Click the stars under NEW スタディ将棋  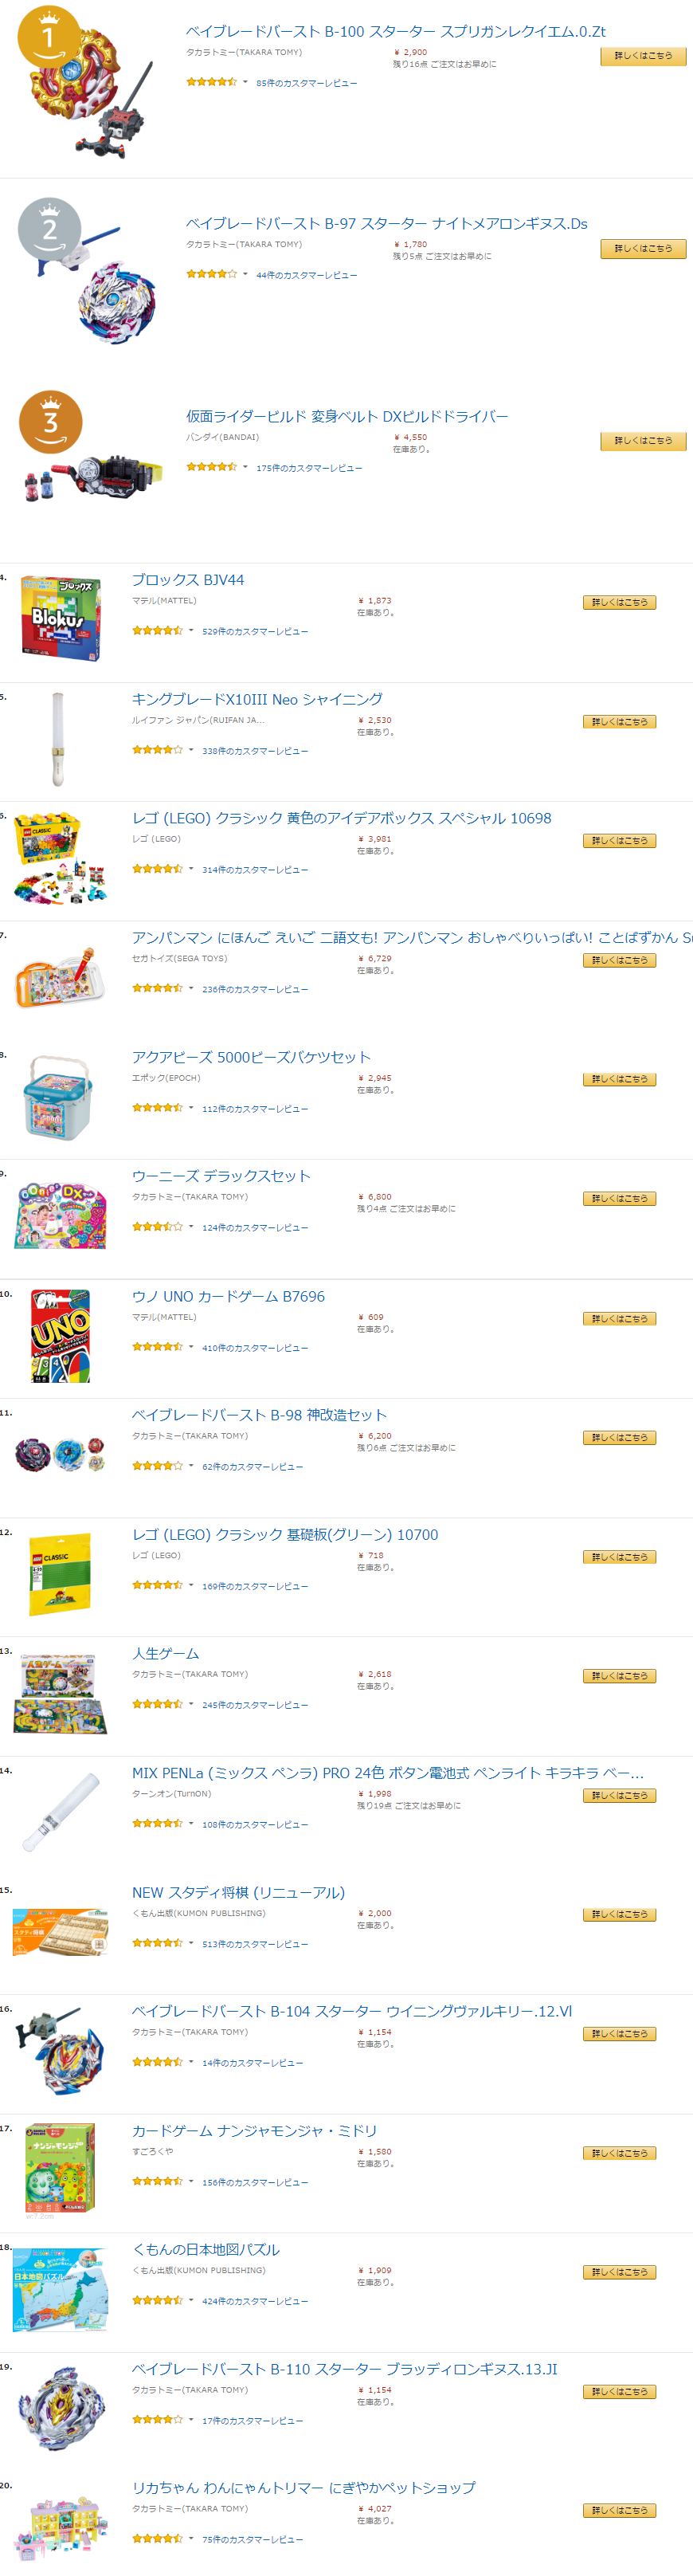[x=157, y=1943]
